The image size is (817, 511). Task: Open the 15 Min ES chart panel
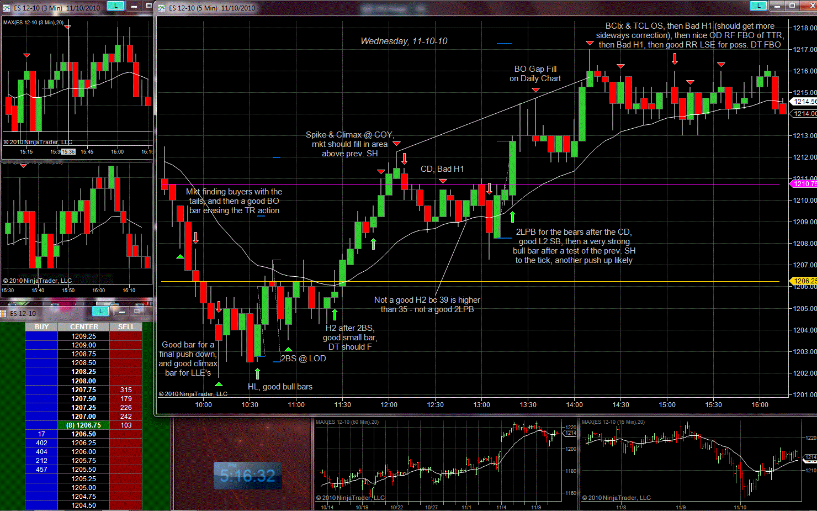[x=698, y=461]
